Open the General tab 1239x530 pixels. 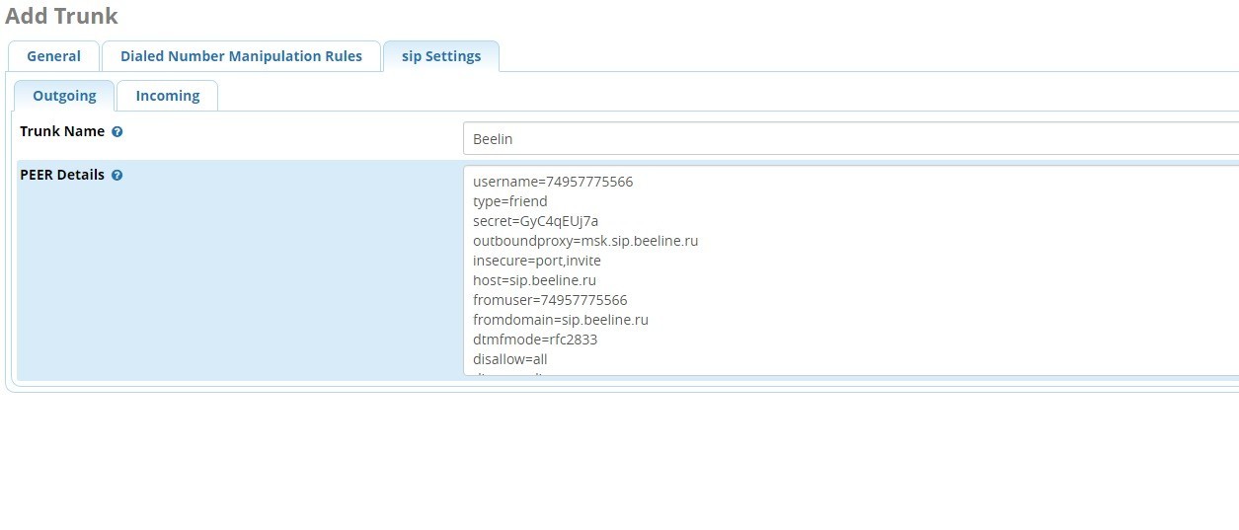coord(53,56)
